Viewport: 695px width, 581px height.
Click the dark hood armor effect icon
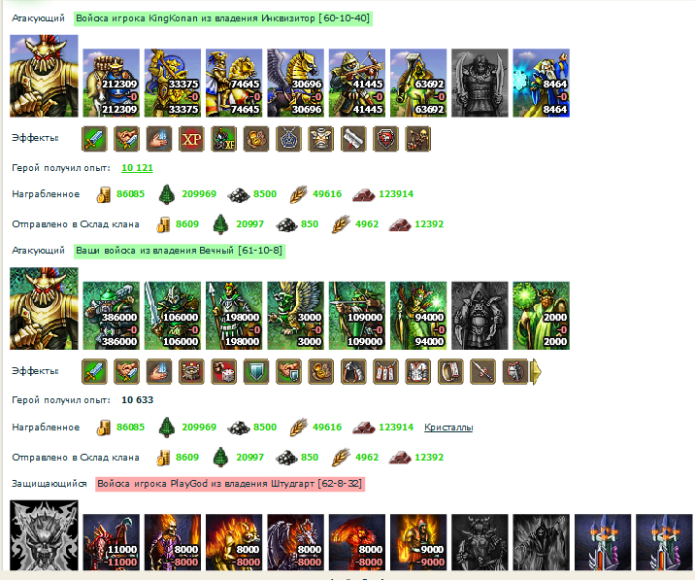tap(353, 371)
